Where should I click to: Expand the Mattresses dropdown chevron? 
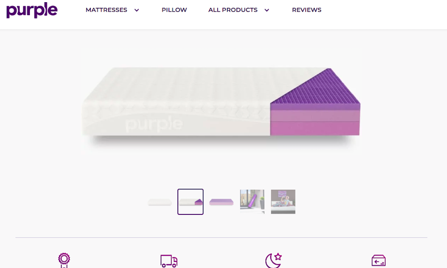point(137,10)
